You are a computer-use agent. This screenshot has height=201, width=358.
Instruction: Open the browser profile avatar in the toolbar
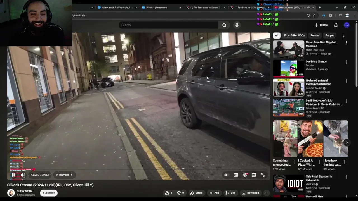click(347, 16)
